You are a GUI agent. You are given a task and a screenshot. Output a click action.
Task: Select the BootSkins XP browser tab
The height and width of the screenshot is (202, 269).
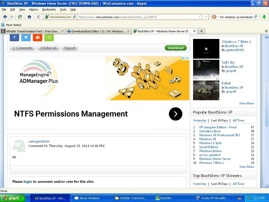(x=165, y=31)
